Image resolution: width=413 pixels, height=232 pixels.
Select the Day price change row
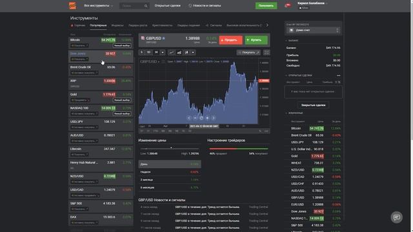(x=170, y=164)
